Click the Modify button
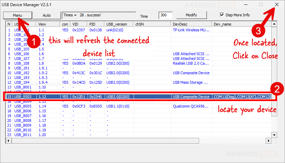Screen dimensions: 285x163 tap(191, 15)
